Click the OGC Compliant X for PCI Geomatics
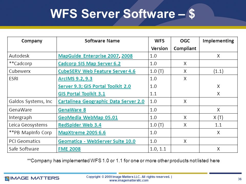The width and height of the screenshot is (246, 184). pos(185,141)
